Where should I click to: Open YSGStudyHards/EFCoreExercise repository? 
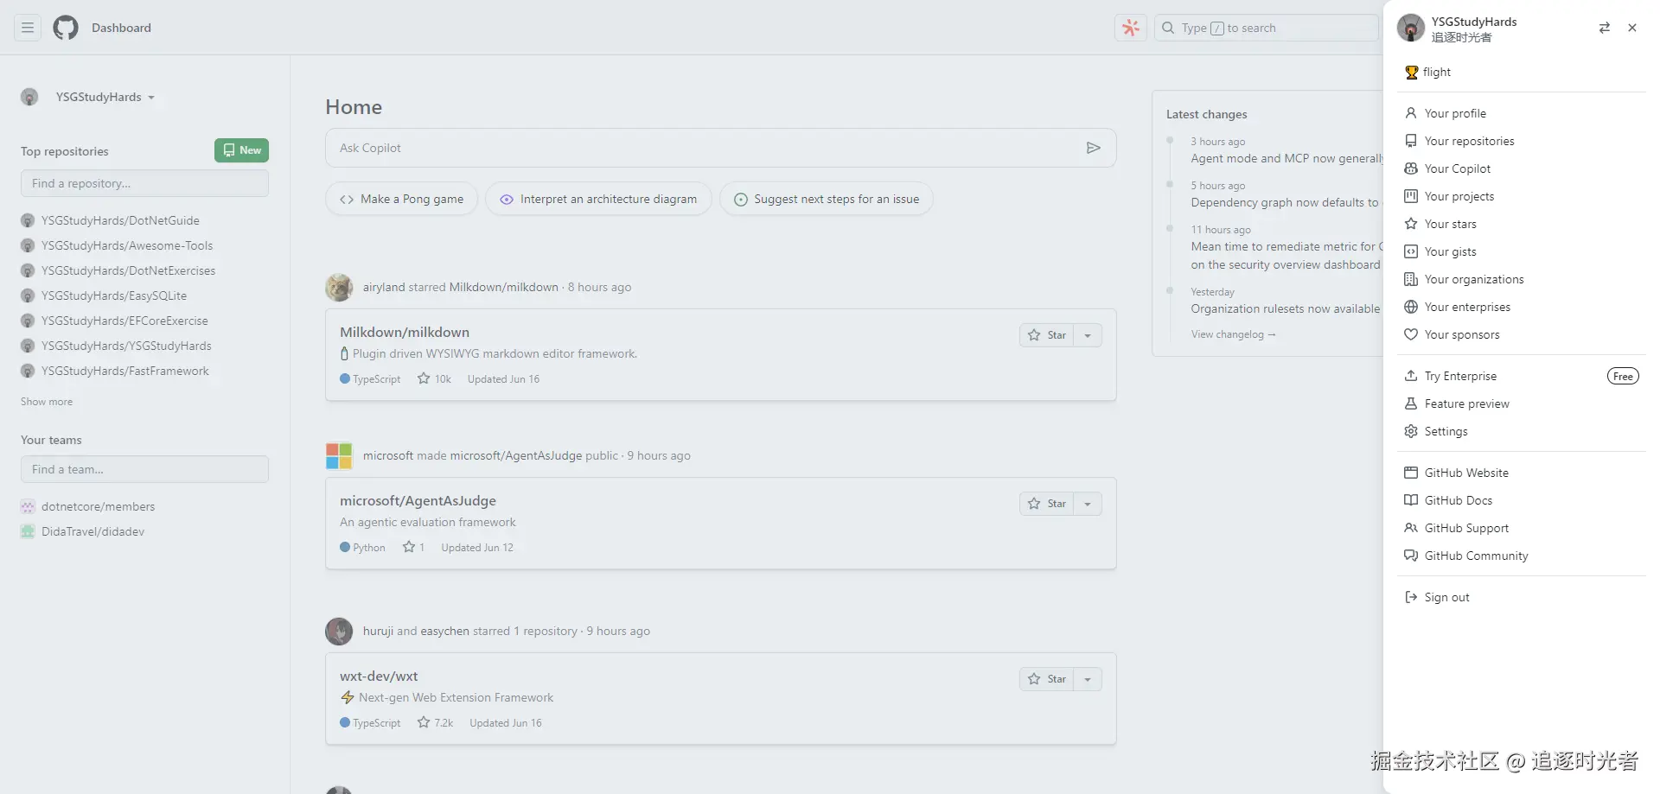point(124,321)
